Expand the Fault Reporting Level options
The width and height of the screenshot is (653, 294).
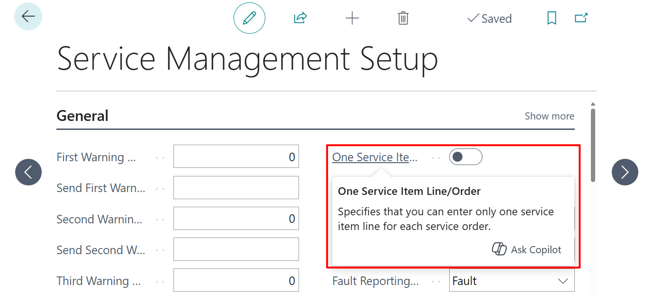(563, 280)
